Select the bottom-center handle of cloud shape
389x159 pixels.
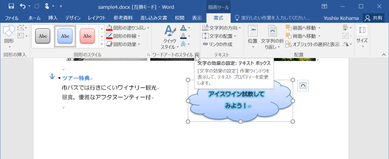pyautogui.click(x=240, y=121)
